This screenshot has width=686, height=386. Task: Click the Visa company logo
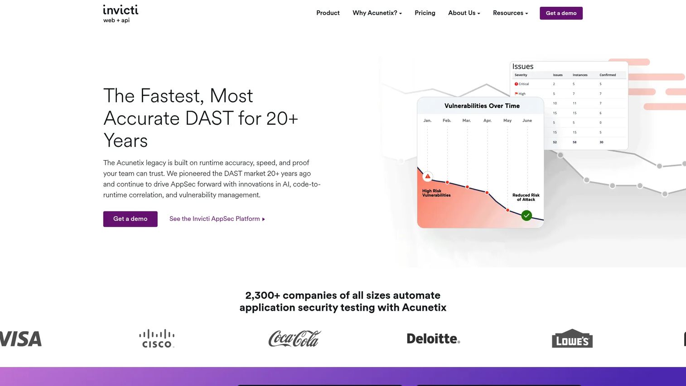pos(21,339)
